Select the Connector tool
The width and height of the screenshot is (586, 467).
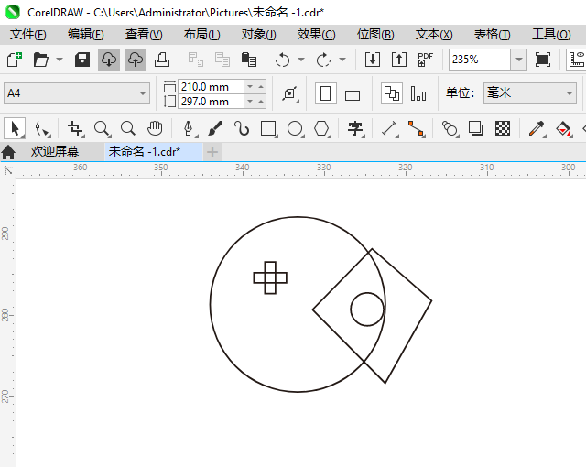click(x=416, y=128)
